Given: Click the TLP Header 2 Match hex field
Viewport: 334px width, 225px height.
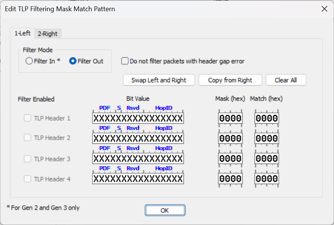Looking at the screenshot, I should [x=267, y=138].
